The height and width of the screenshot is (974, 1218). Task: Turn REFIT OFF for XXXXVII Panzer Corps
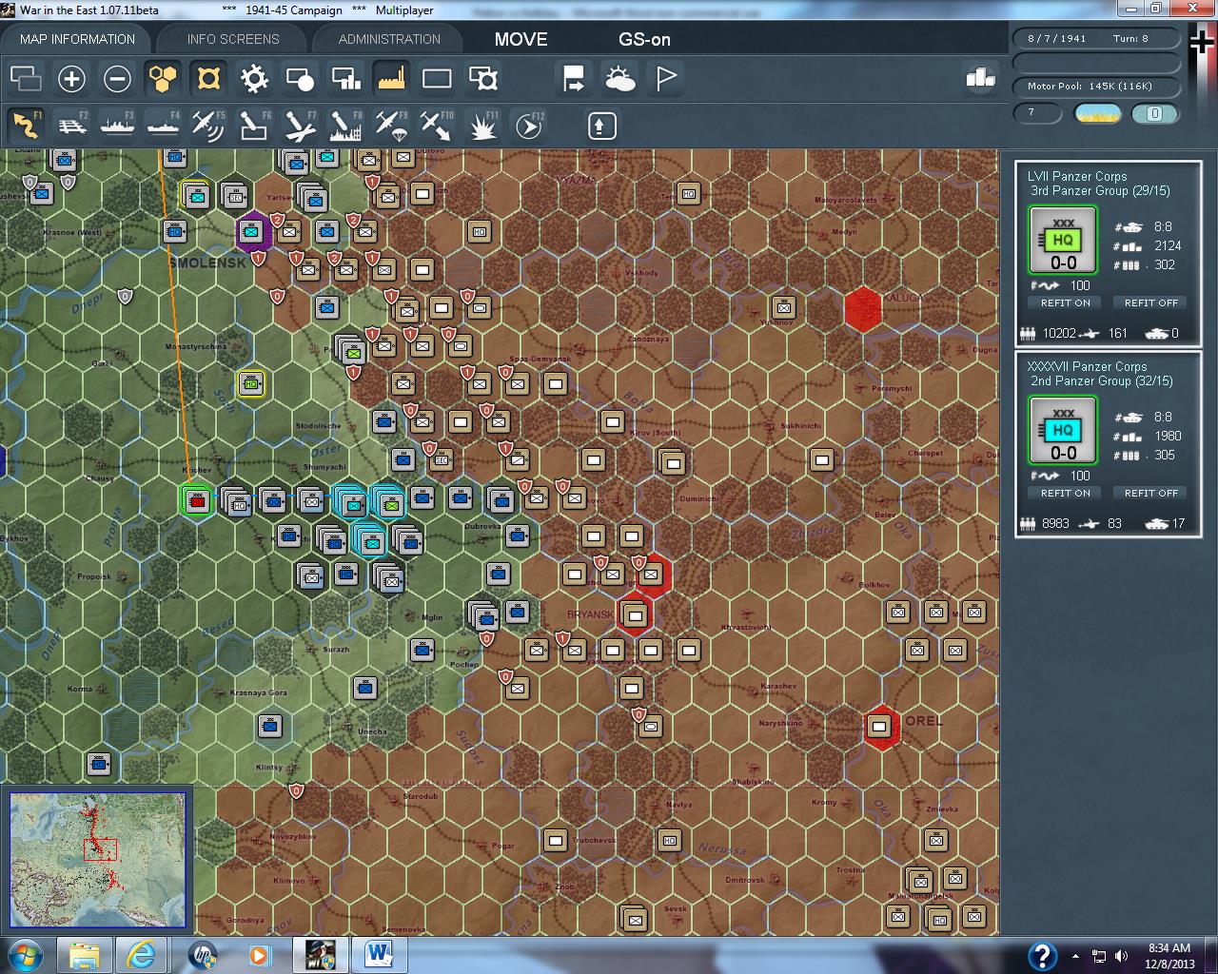coord(1150,493)
